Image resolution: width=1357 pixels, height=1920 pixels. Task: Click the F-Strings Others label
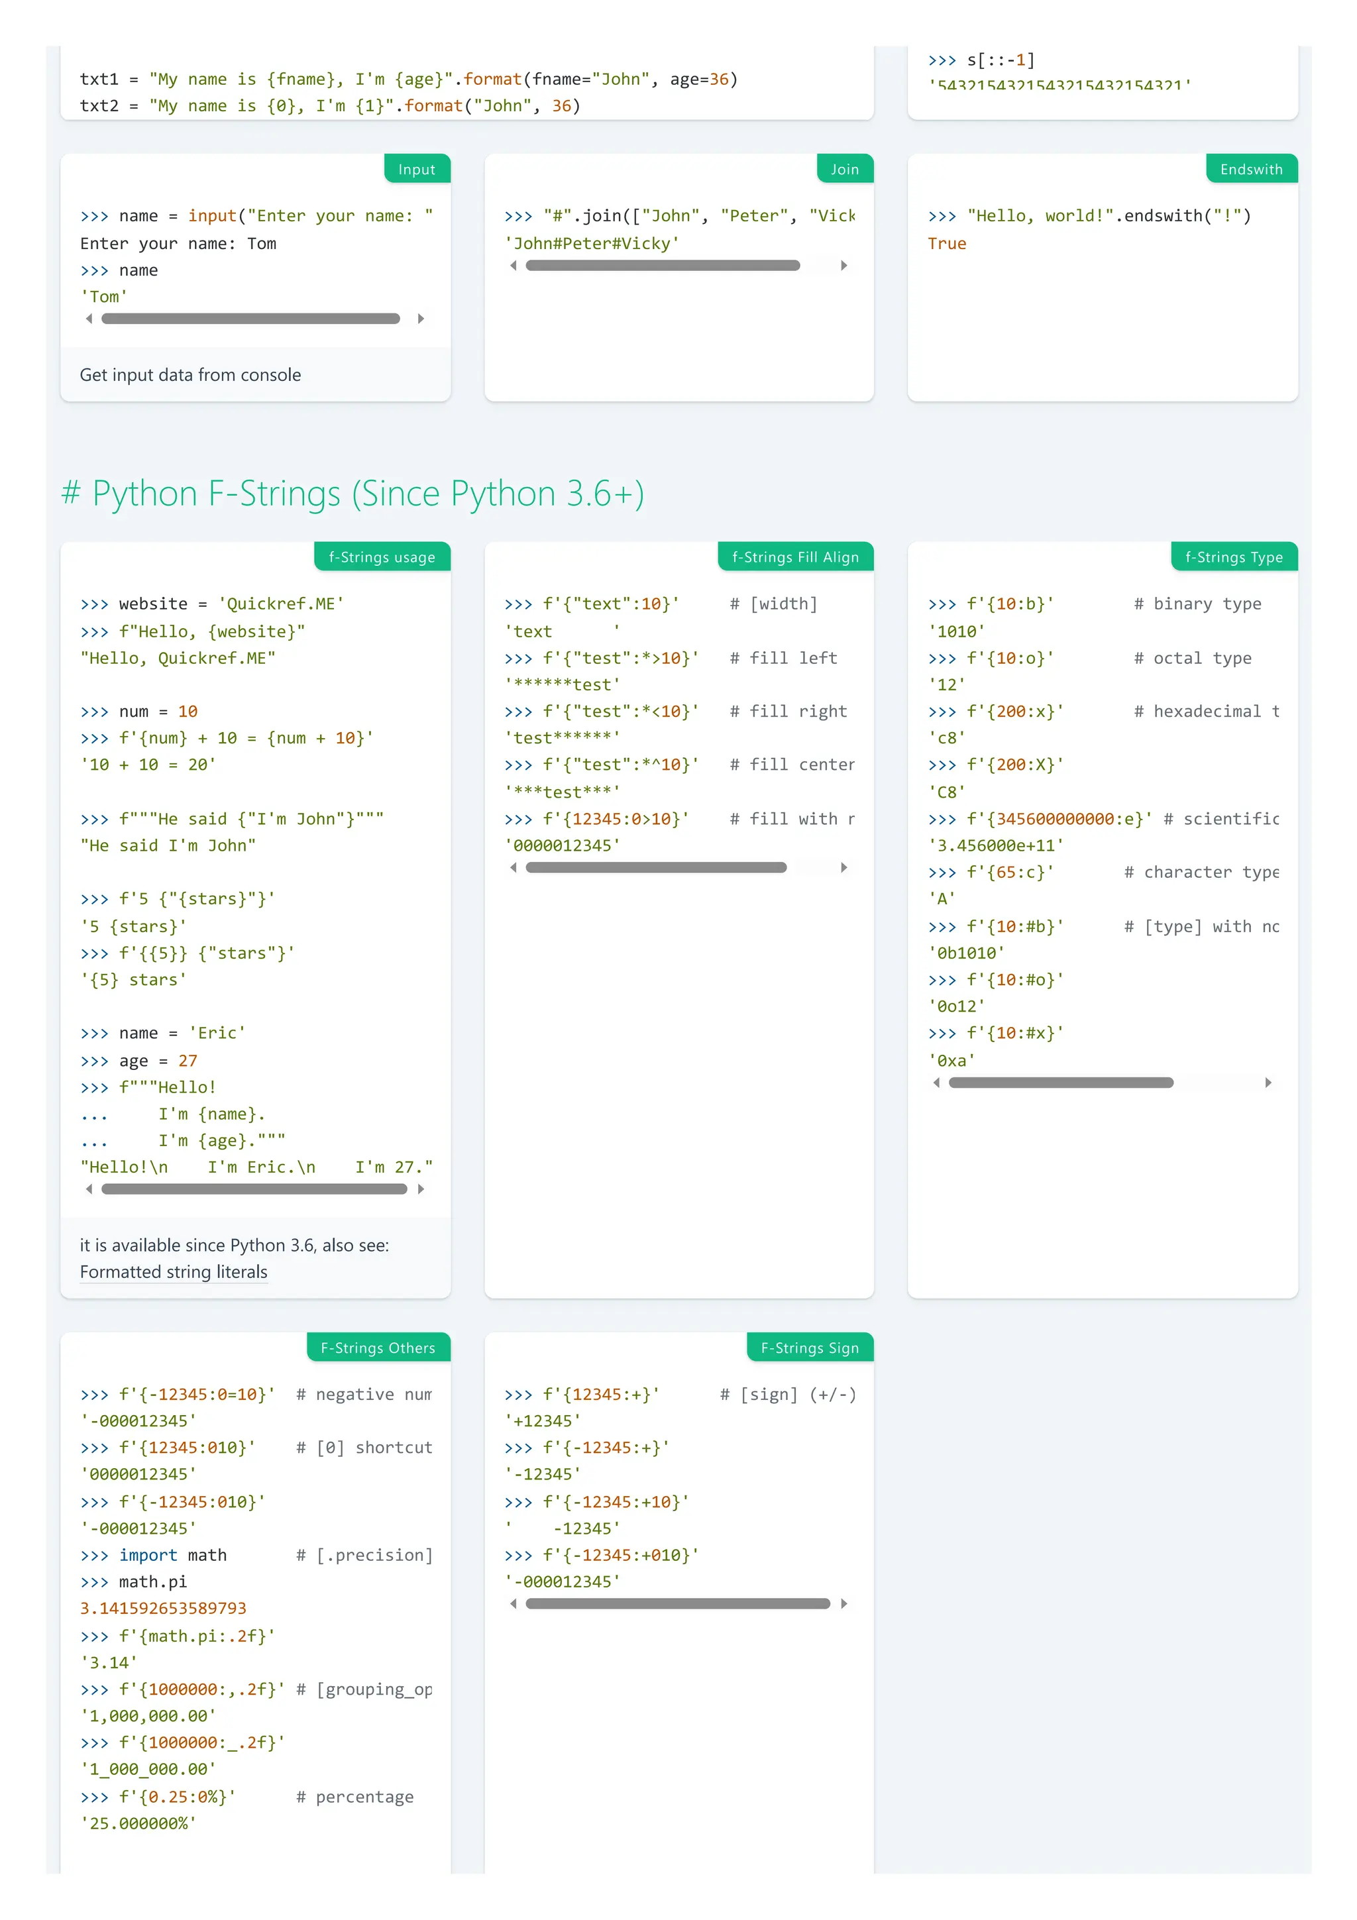click(x=378, y=1347)
